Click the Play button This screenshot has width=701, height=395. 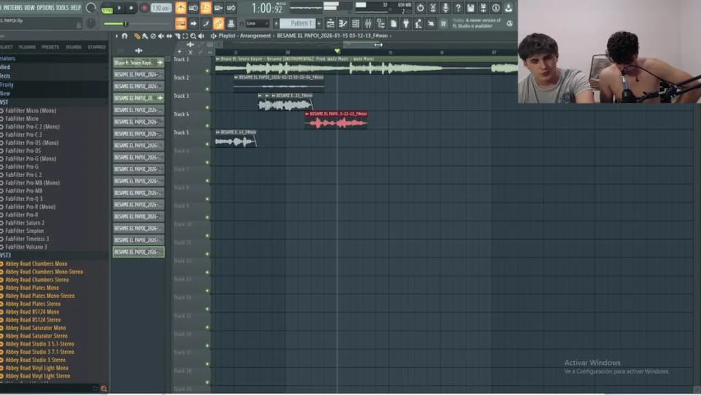pyautogui.click(x=119, y=8)
